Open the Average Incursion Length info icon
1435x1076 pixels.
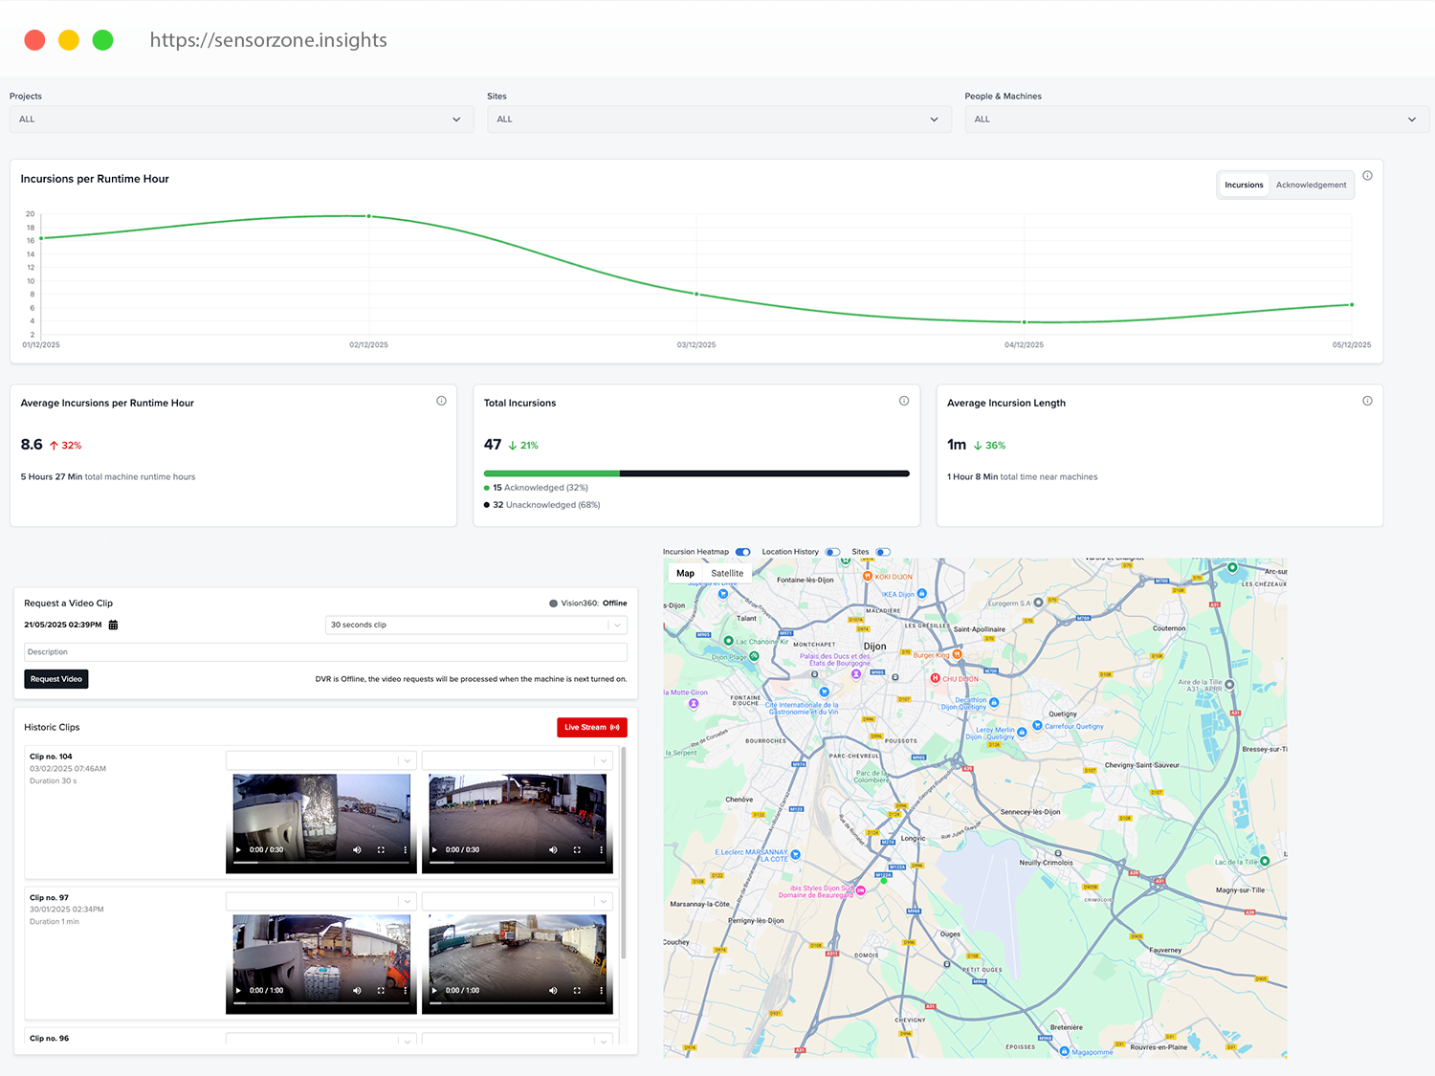[x=1367, y=401]
